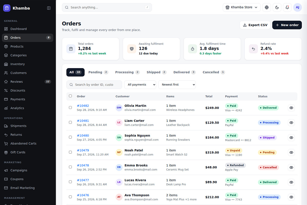Tick the checkbox beside order #10476
Screen dimensions: 307x205
[x=70, y=197]
